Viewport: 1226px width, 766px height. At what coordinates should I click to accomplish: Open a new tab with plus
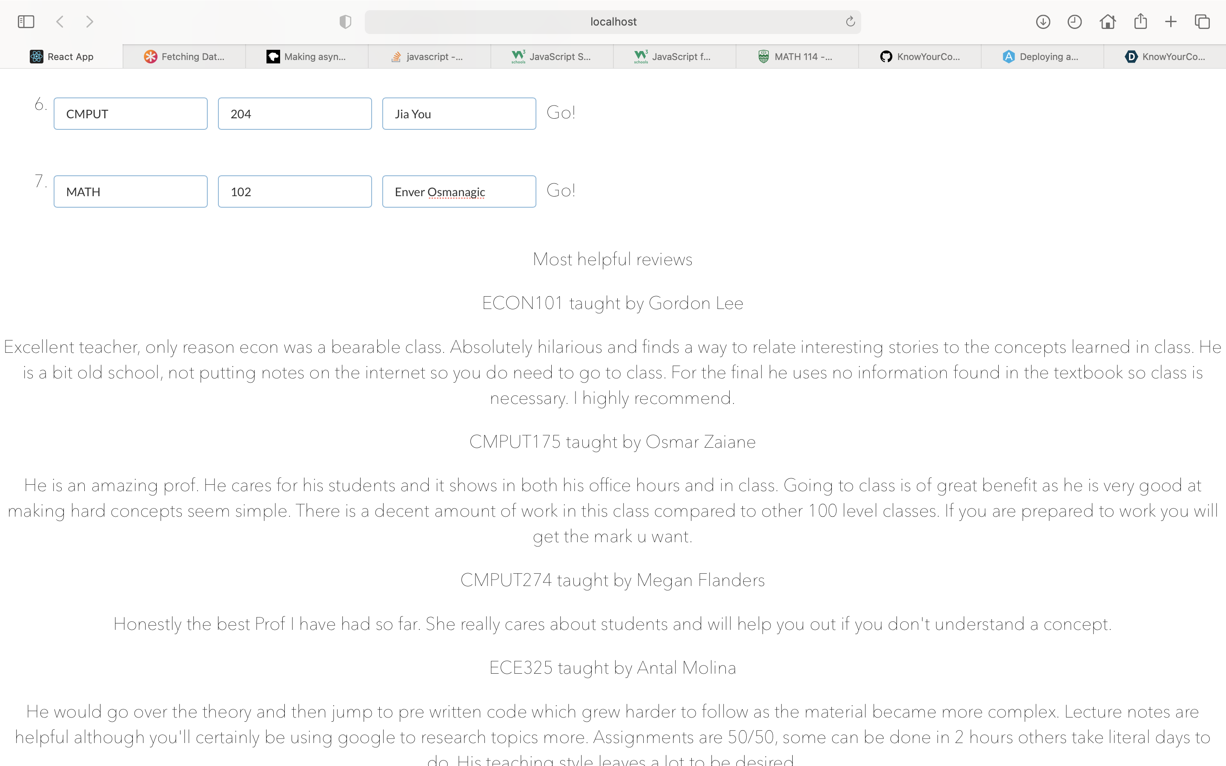click(1170, 22)
